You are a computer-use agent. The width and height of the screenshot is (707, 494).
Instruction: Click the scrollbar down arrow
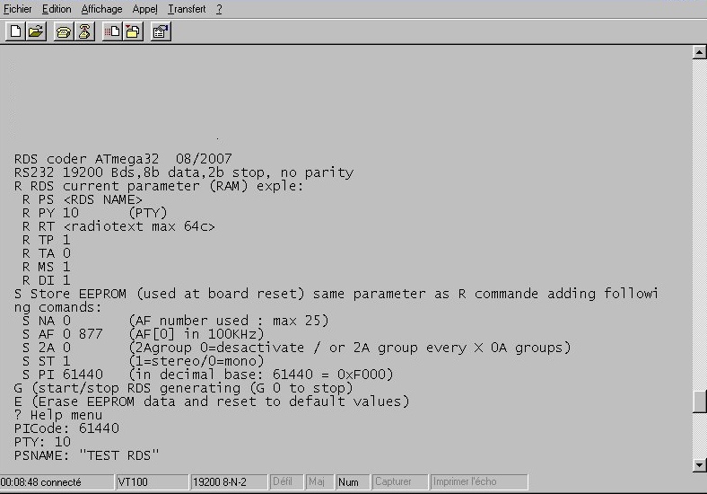coord(699,465)
